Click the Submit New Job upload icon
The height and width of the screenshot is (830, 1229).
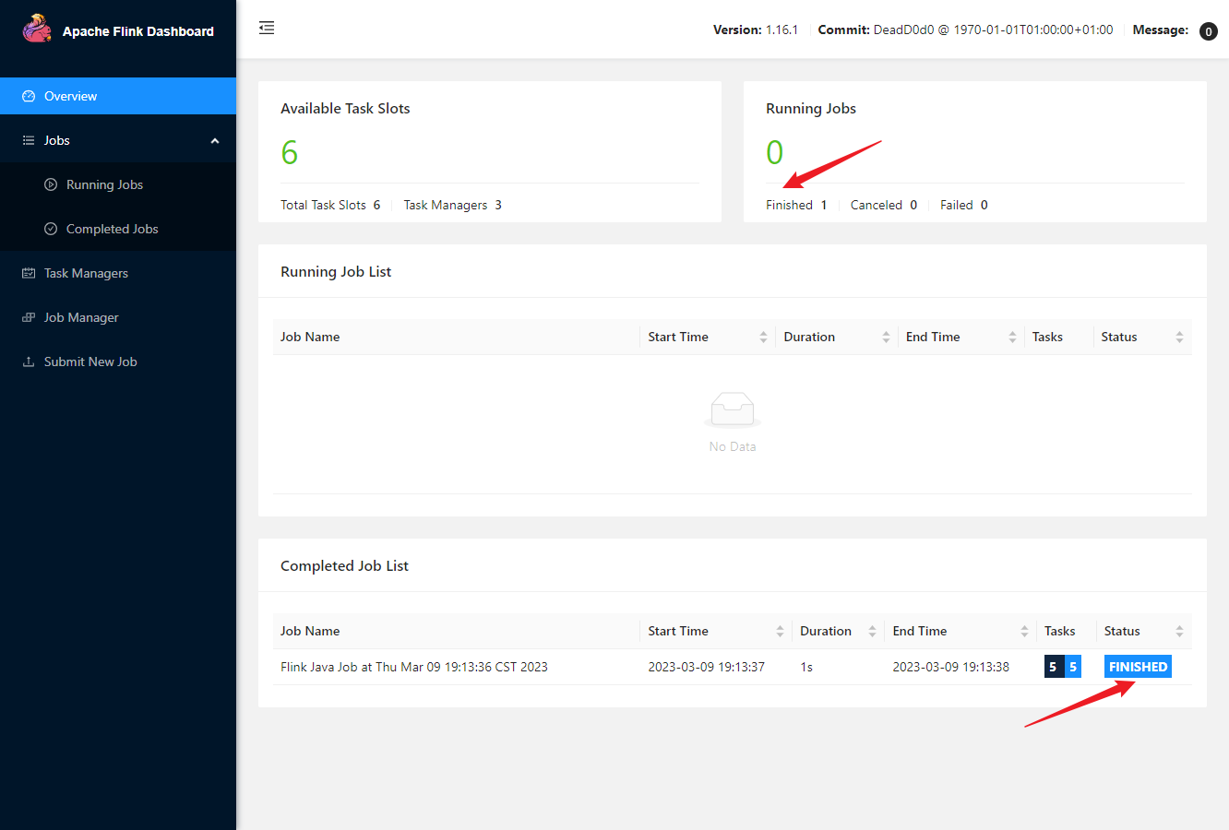click(29, 362)
